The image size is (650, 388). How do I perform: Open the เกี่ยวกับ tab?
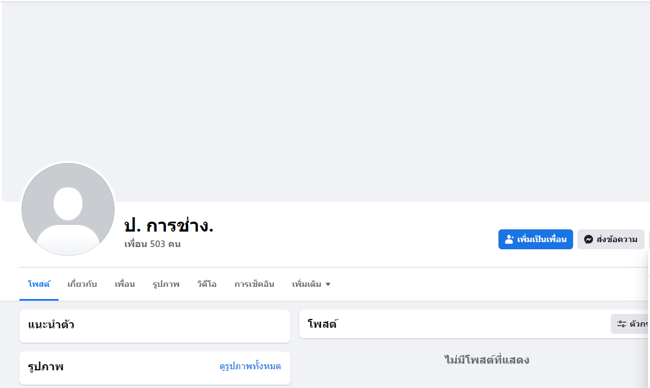click(x=82, y=284)
